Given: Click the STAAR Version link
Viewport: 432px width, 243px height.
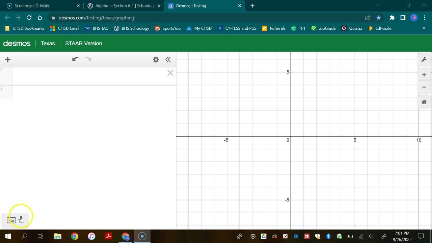Looking at the screenshot, I should [x=83, y=43].
